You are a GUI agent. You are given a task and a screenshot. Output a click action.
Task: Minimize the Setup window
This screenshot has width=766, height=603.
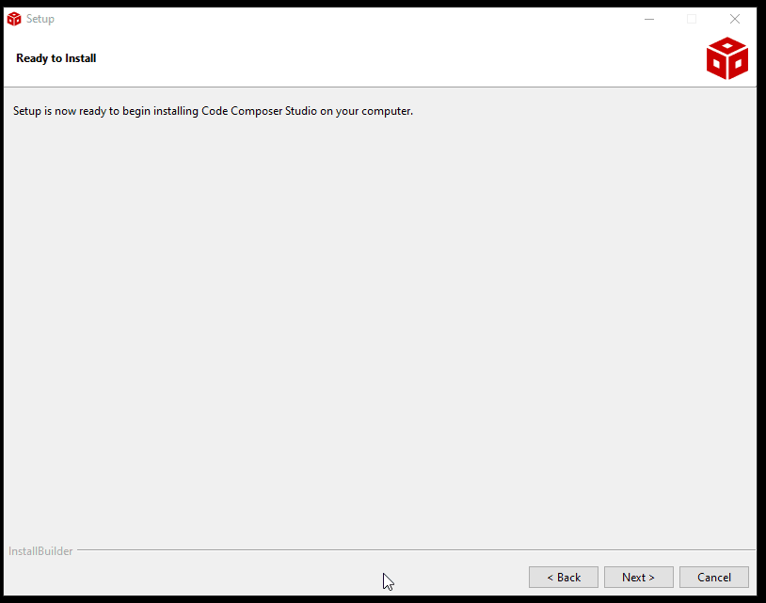point(649,19)
